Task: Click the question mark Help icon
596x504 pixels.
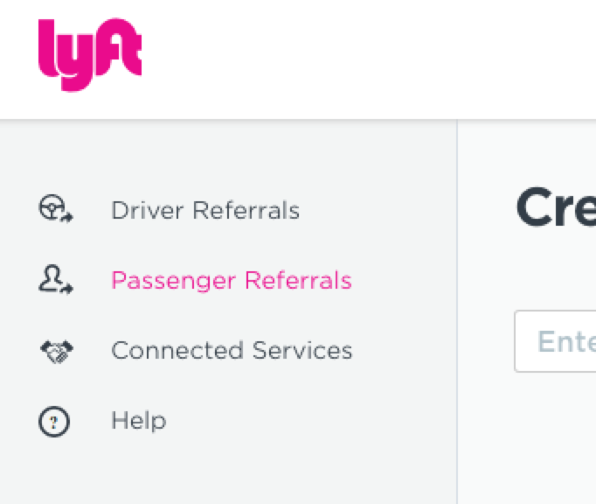Action: click(x=54, y=422)
